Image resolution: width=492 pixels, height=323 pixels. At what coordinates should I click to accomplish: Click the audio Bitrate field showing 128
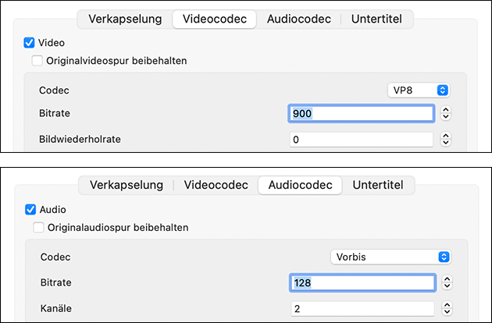[361, 282]
